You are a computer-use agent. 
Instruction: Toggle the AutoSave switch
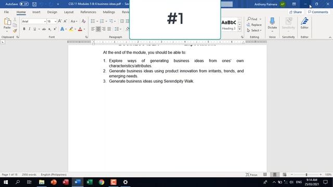(24, 4)
